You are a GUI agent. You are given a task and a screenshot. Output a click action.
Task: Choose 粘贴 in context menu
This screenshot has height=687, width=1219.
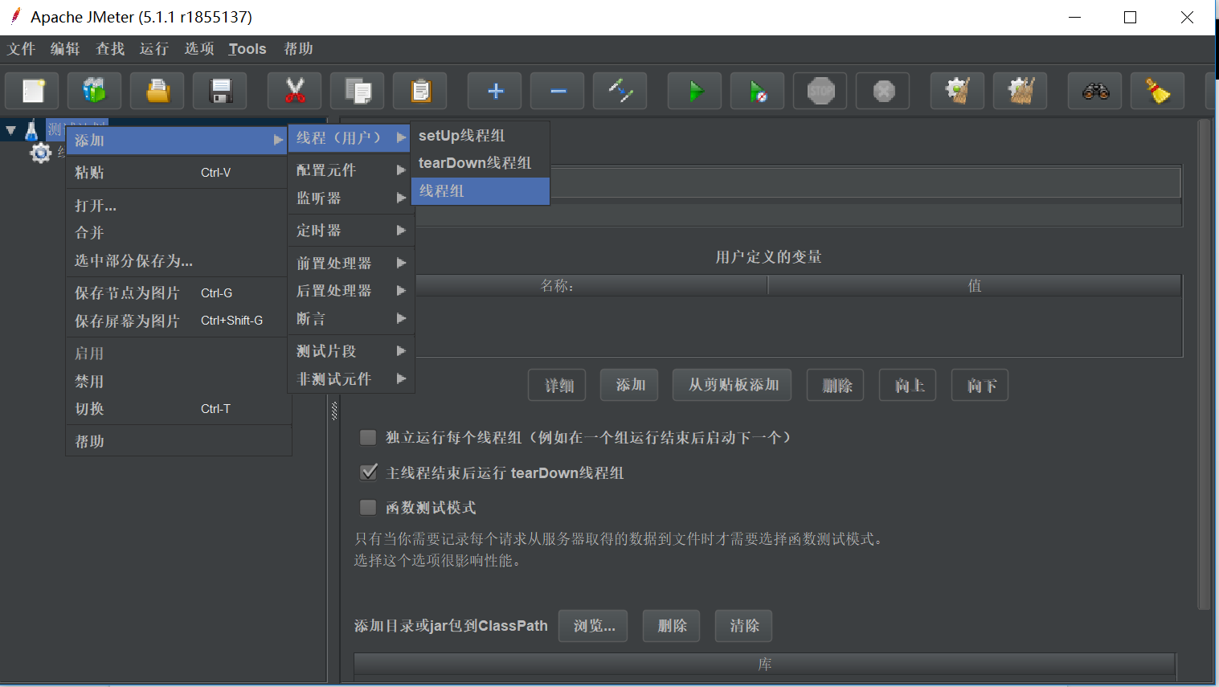coord(178,172)
